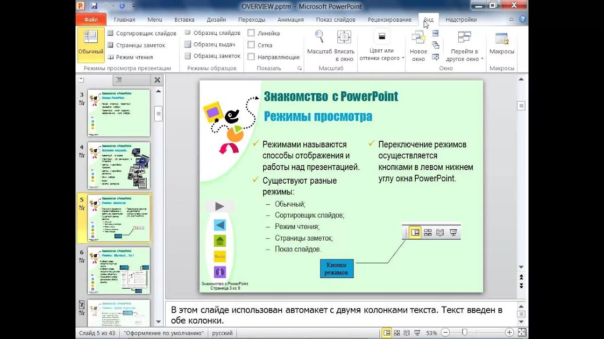Open Образец слайдов master view
The height and width of the screenshot is (339, 604).
pos(212,33)
